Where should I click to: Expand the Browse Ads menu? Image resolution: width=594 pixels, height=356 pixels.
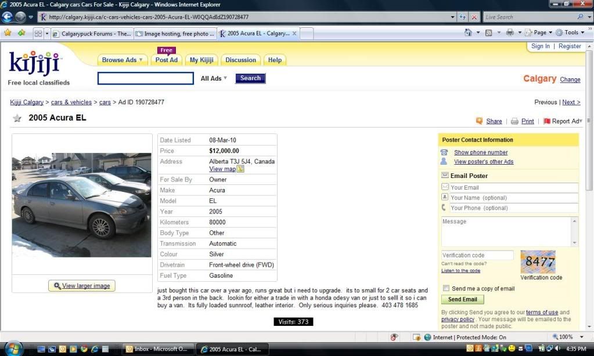(122, 60)
